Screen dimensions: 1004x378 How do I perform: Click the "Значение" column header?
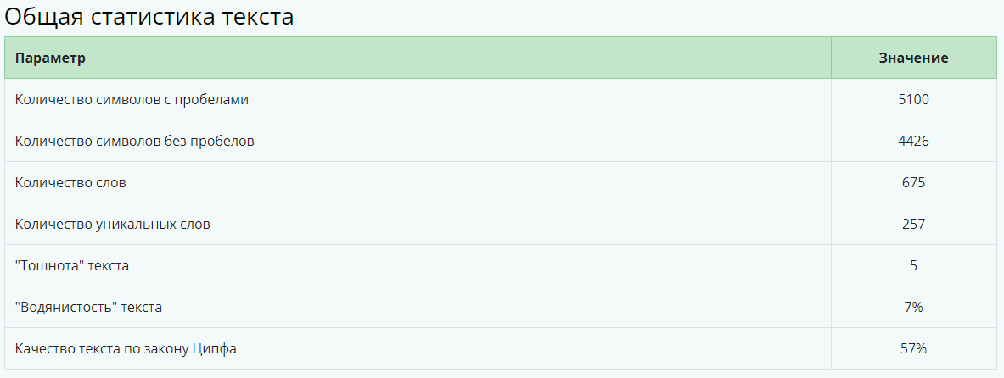pyautogui.click(x=913, y=58)
